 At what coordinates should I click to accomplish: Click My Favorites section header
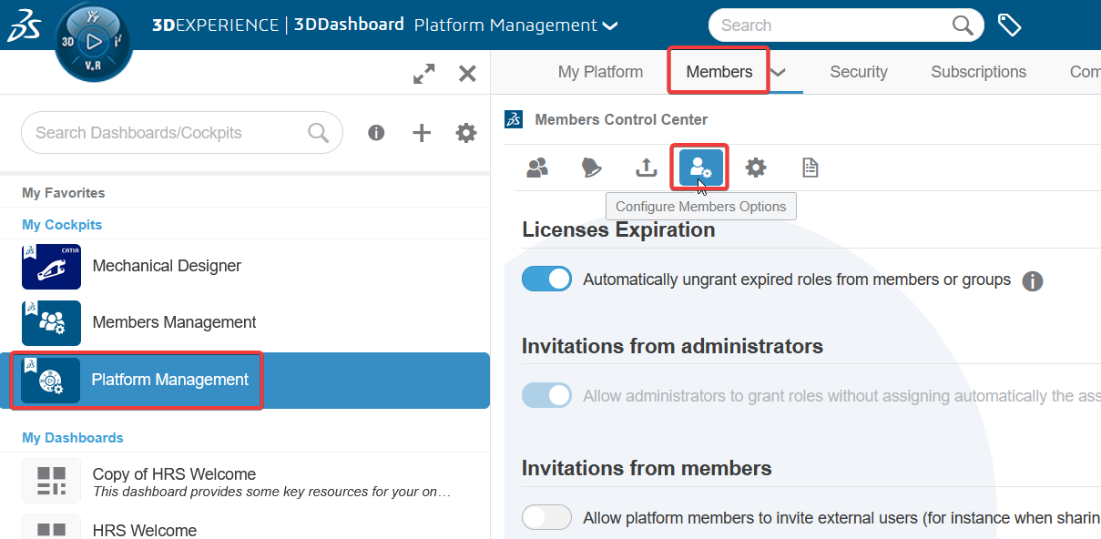[x=64, y=193]
